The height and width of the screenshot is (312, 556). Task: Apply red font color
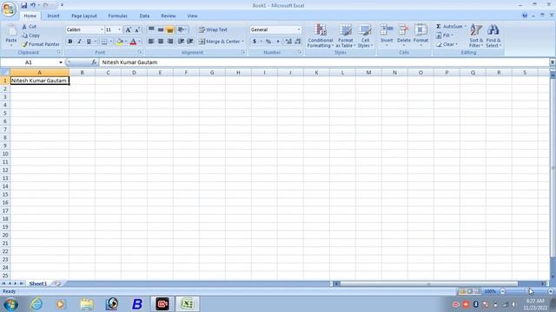(x=133, y=42)
